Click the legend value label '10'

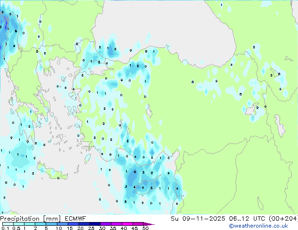(x=59, y=228)
